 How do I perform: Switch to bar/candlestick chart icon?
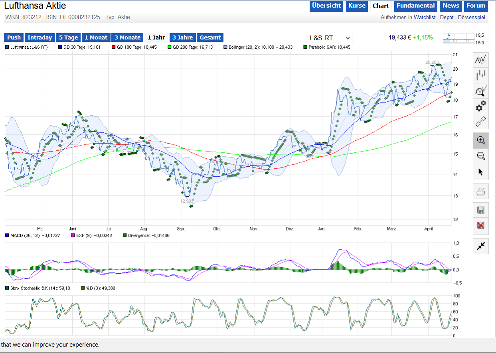[x=480, y=75]
